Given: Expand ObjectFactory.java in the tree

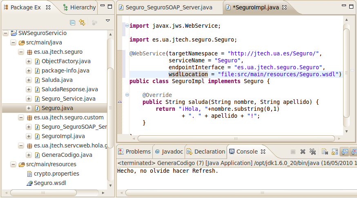Looking at the screenshot, I should [x=29, y=61].
